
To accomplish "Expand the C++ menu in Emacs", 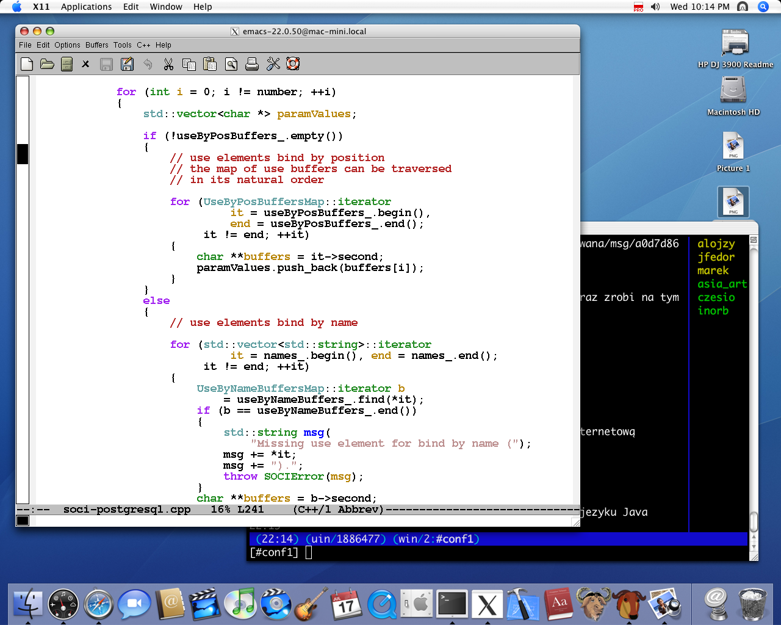I will [143, 45].
